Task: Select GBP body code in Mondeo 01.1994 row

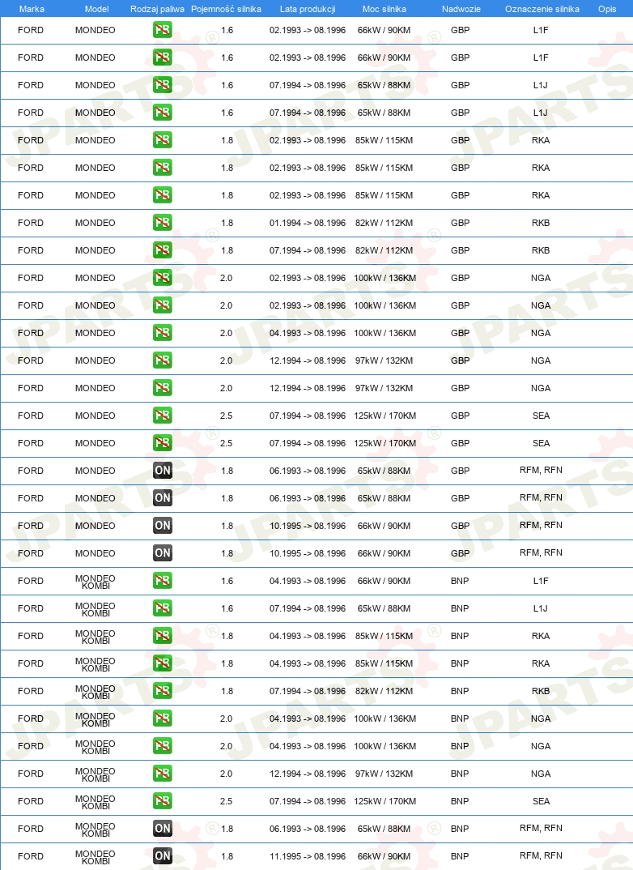Action: (x=460, y=223)
